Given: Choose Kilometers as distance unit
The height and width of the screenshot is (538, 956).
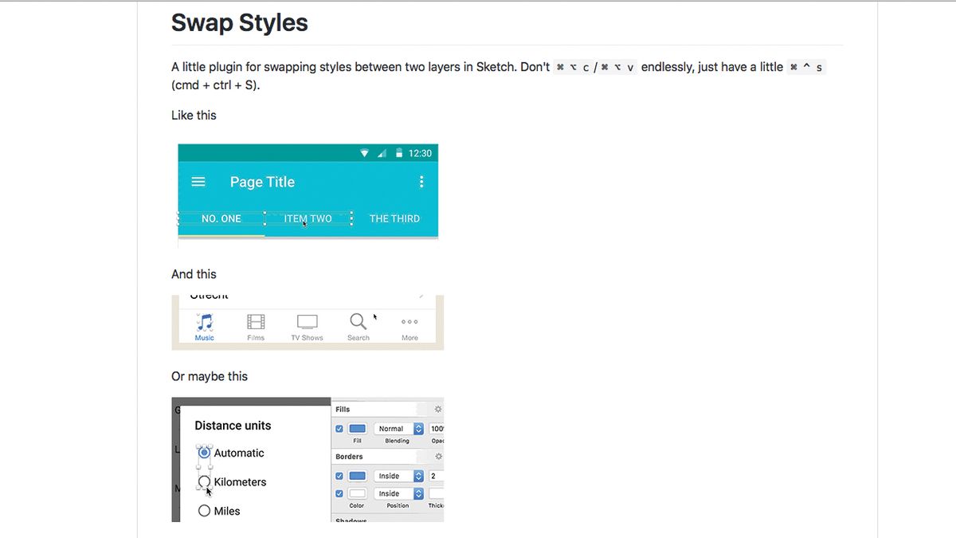Looking at the screenshot, I should point(204,481).
